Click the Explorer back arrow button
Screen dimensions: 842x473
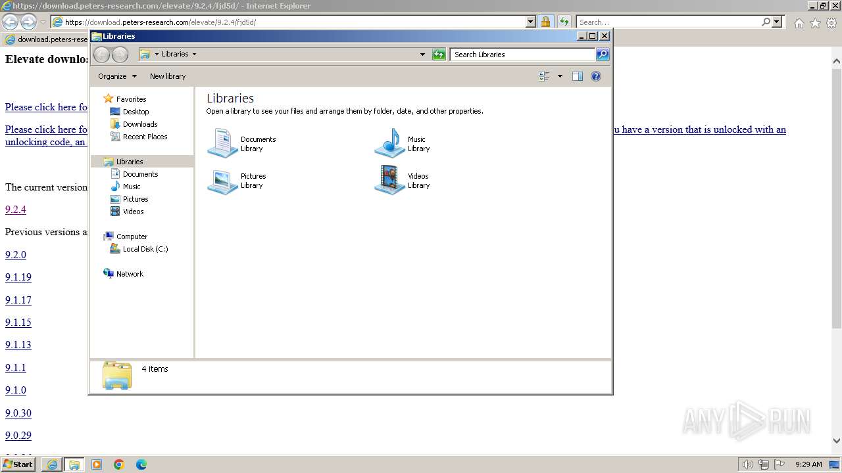[101, 55]
